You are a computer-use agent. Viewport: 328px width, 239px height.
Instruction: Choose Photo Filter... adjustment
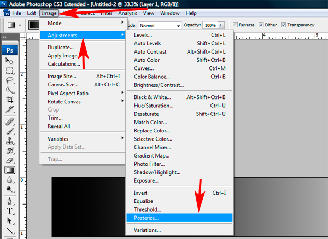[x=179, y=164]
